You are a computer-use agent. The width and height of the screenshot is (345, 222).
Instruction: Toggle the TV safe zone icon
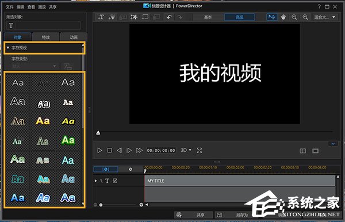(x=315, y=151)
